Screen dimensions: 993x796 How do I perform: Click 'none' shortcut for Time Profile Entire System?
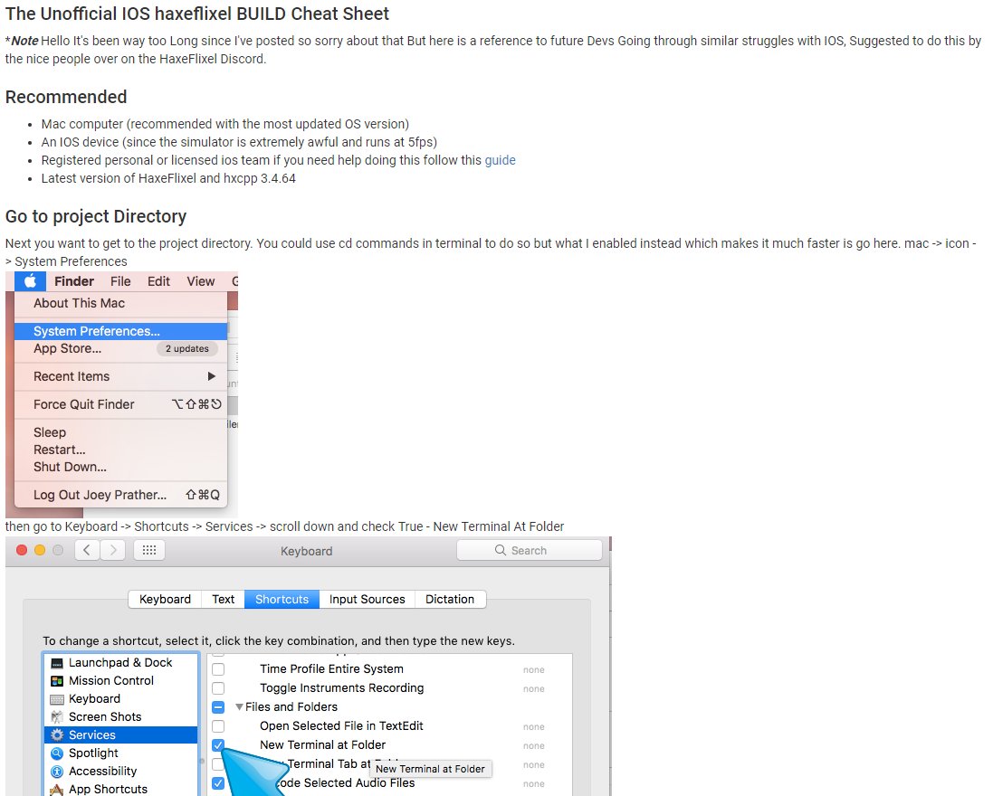pyautogui.click(x=533, y=669)
